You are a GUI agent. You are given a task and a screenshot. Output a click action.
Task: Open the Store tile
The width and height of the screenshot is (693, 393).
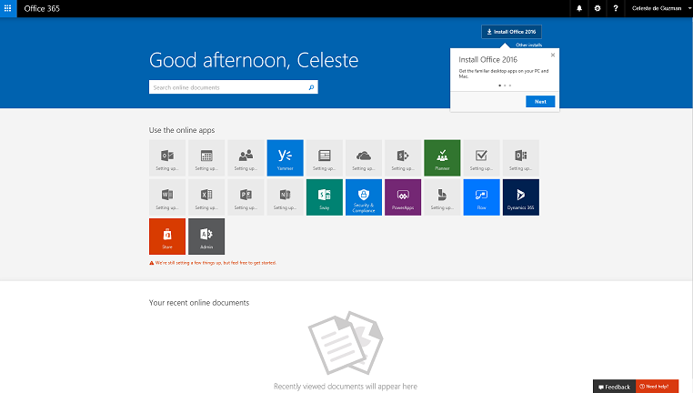pos(167,237)
